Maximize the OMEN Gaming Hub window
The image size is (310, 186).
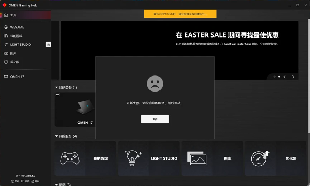pyautogui.click(x=297, y=5)
